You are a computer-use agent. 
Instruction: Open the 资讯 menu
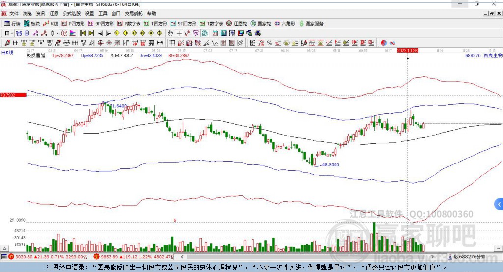[40, 13]
